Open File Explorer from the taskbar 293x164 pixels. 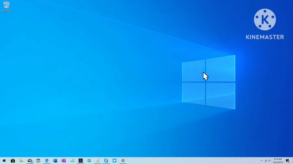pyautogui.click(x=21, y=161)
